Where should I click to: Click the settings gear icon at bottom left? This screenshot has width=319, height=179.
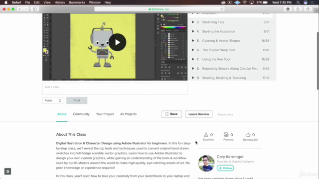[x=8, y=172]
